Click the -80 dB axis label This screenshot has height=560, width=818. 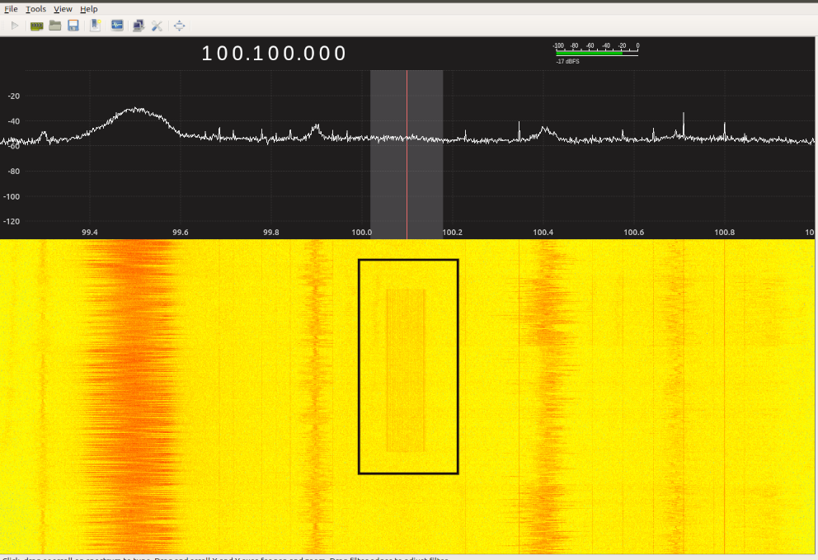13,172
